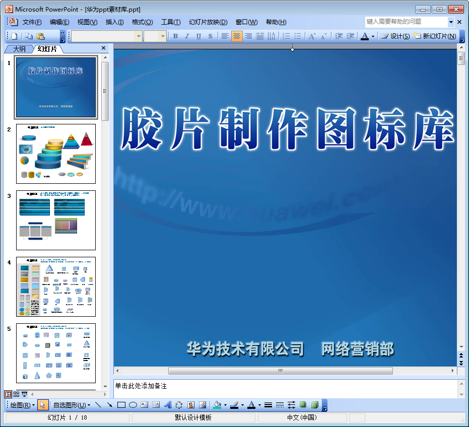
Task: Insert a picture from file
Action: pyautogui.click(x=203, y=405)
